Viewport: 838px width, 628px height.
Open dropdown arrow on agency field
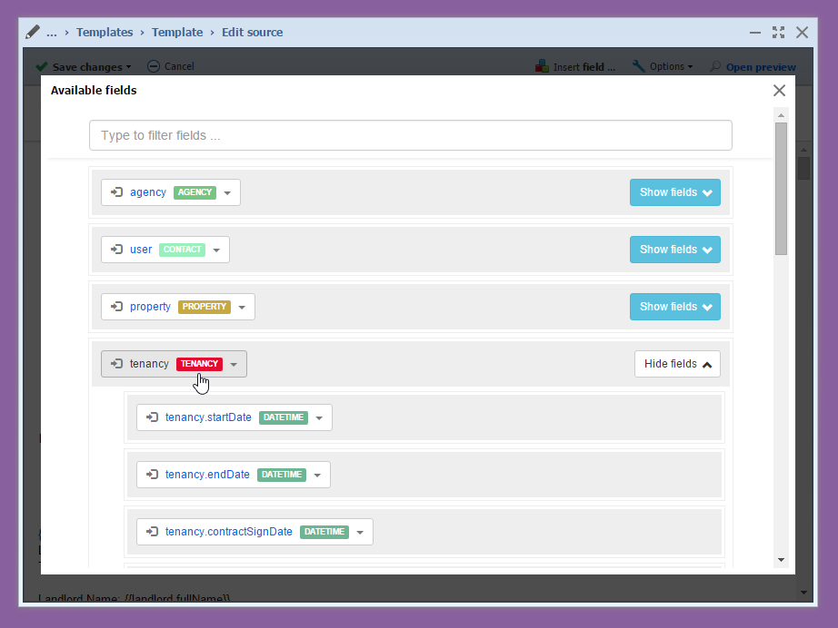[x=227, y=193]
